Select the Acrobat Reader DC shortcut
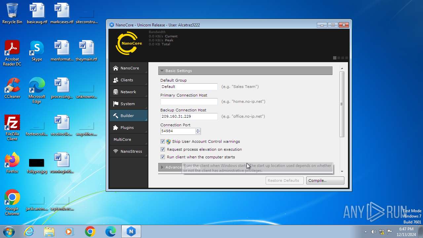The width and height of the screenshot is (423, 238). 12,53
